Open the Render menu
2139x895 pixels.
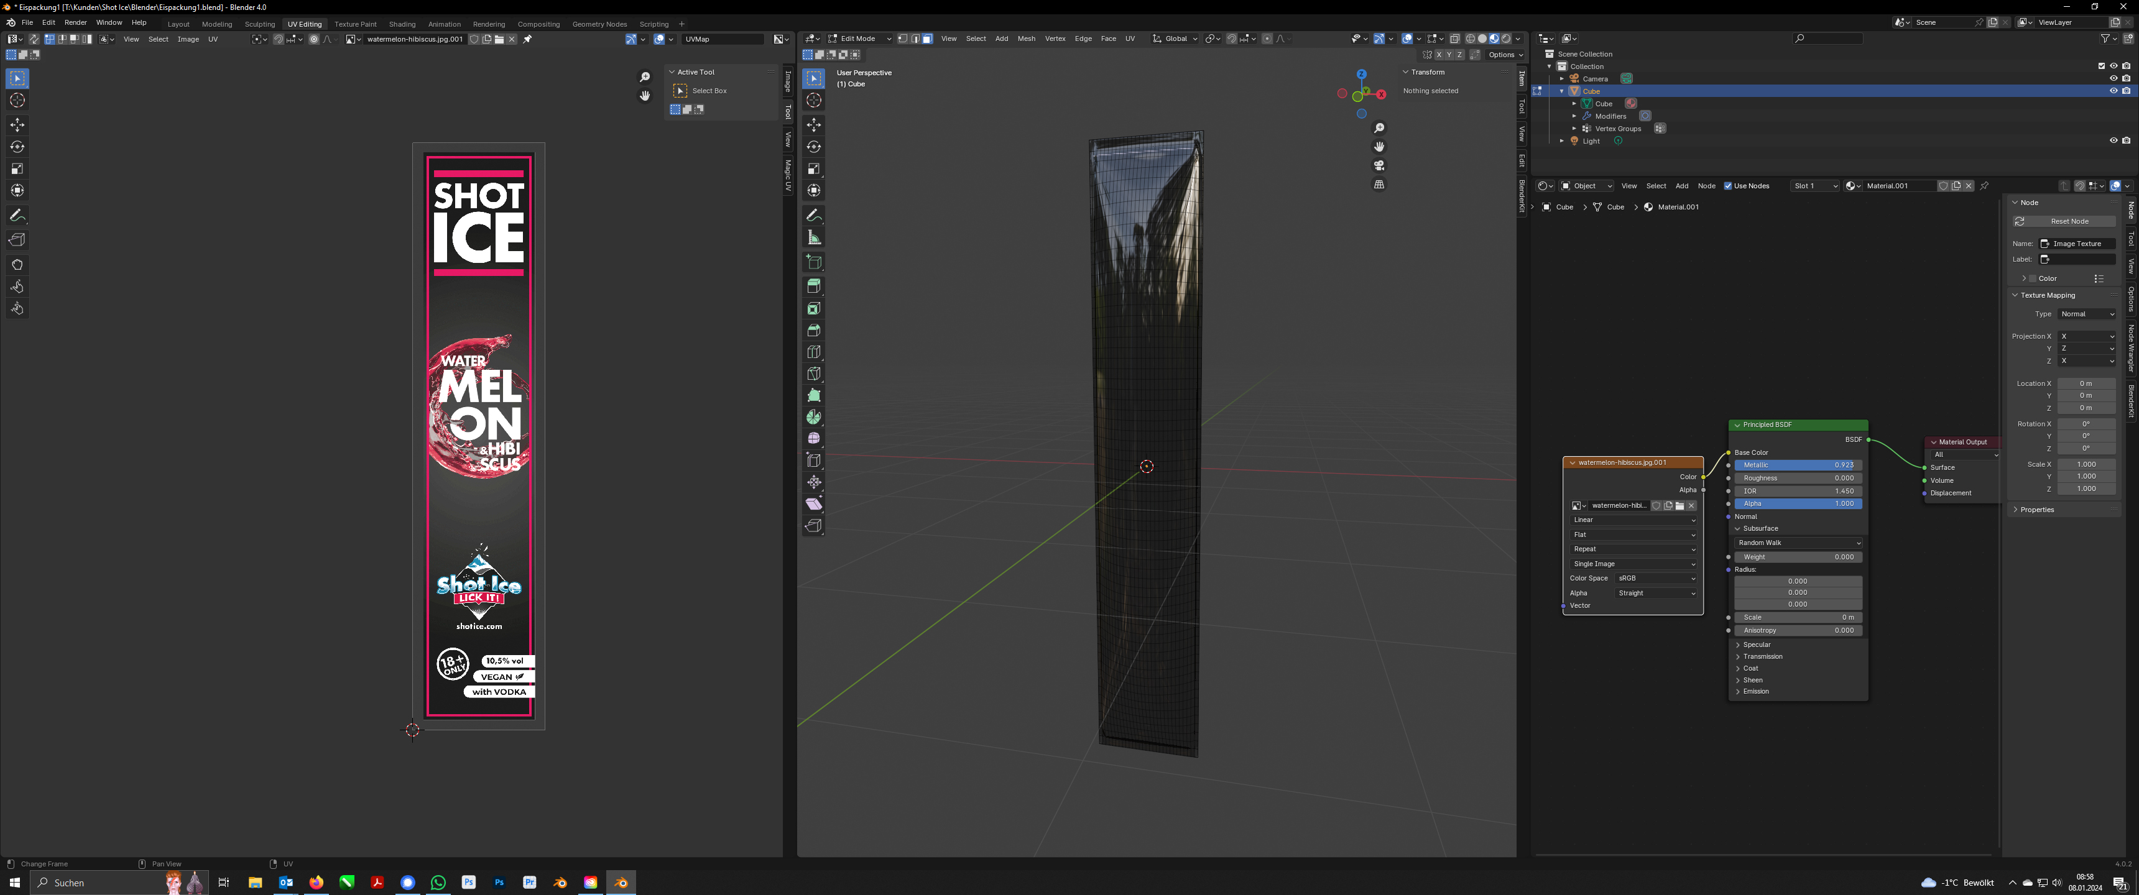[75, 22]
